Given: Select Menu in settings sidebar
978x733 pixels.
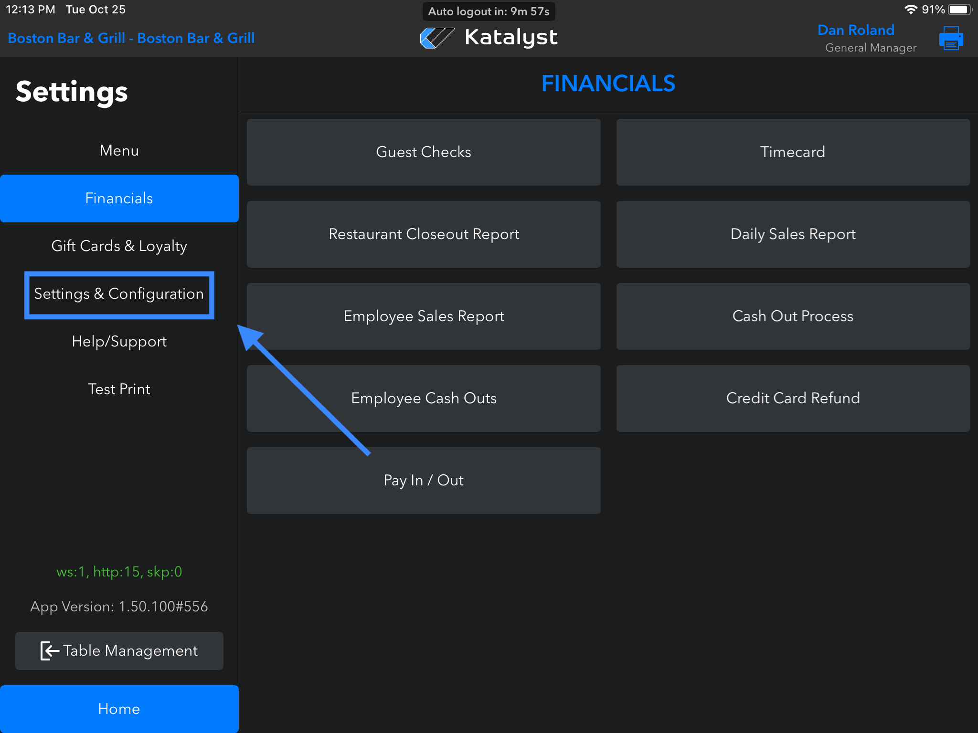Looking at the screenshot, I should click(x=119, y=151).
